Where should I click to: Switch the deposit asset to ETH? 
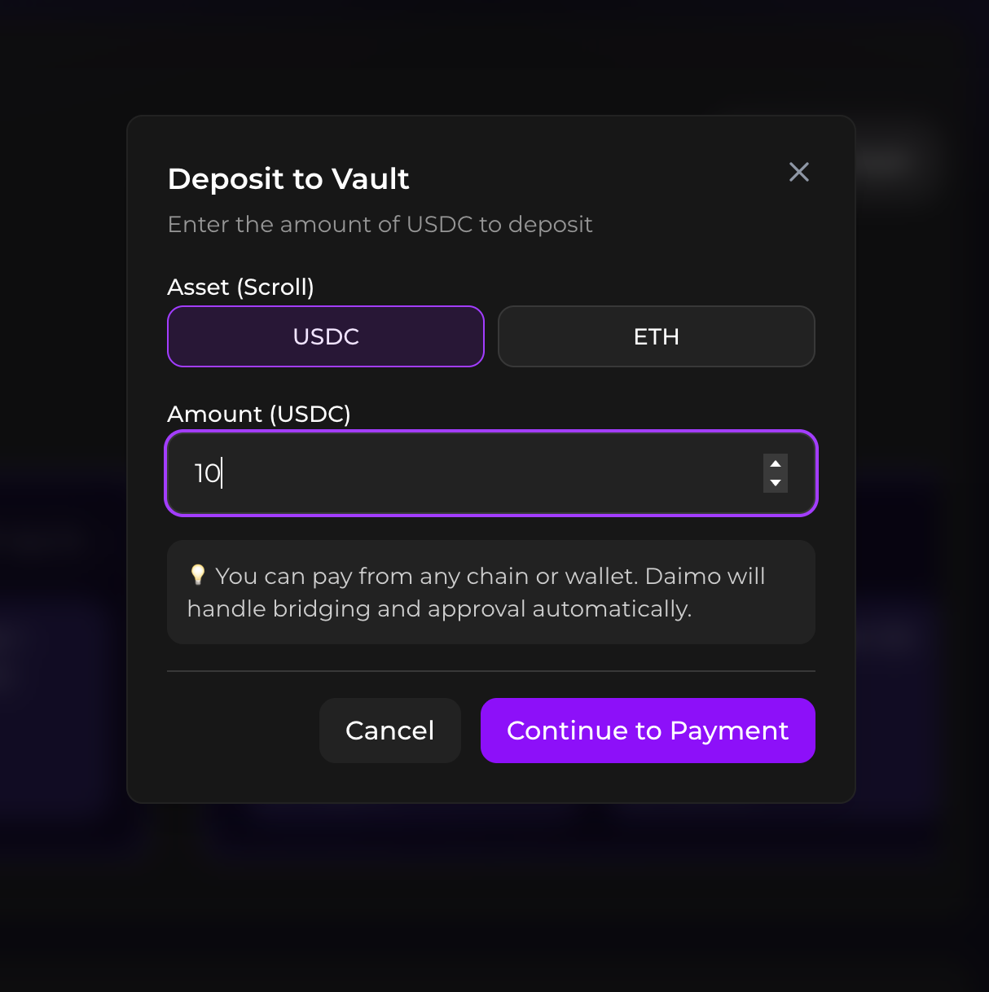[x=656, y=336]
